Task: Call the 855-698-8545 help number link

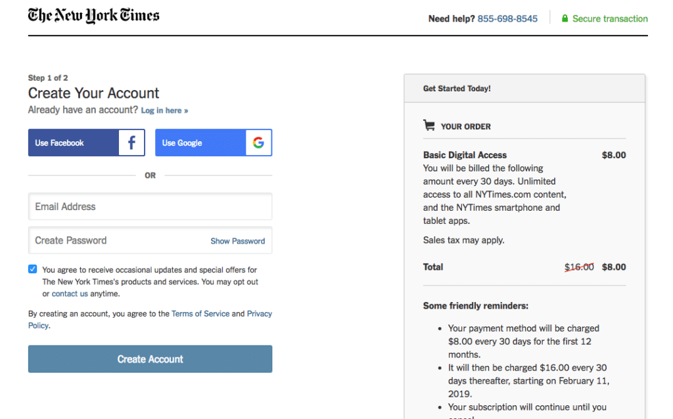Action: coord(507,18)
